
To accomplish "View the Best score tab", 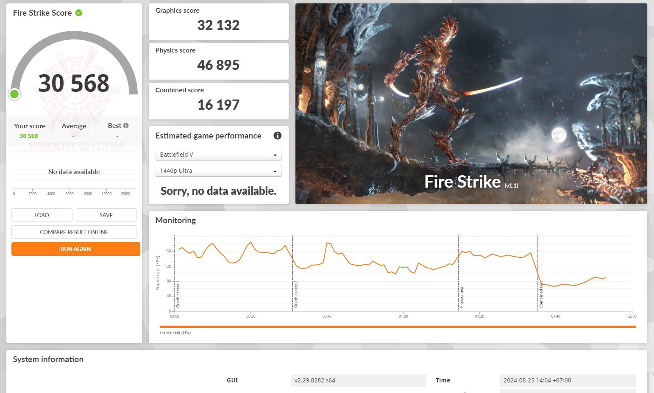I will [114, 125].
